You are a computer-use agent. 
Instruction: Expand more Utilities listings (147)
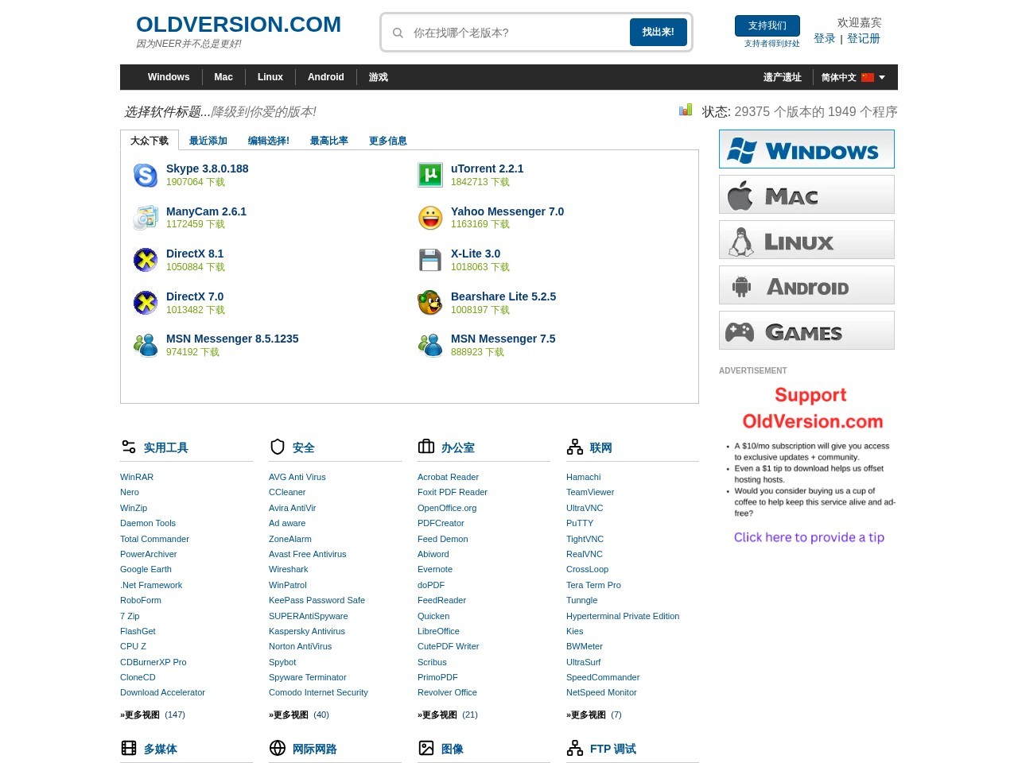[153, 715]
